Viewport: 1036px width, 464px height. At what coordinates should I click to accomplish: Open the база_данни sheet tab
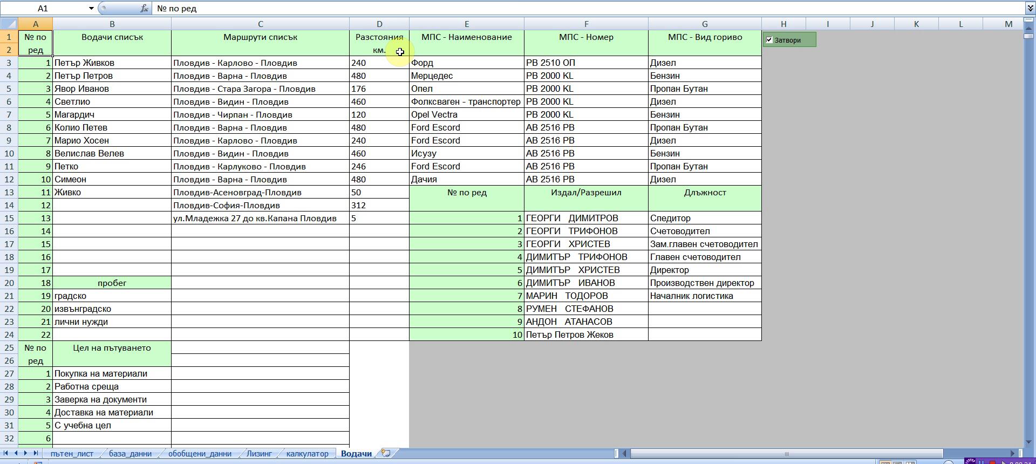[x=130, y=454]
